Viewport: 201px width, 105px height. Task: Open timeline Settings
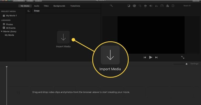pyautogui.click(x=194, y=64)
